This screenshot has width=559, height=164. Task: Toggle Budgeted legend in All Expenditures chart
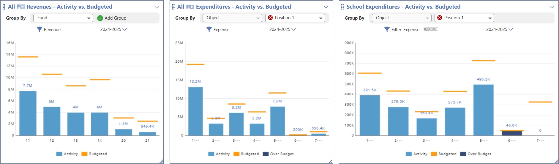click(x=246, y=154)
